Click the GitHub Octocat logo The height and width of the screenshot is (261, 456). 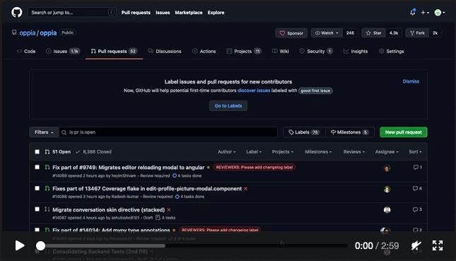[x=16, y=13]
